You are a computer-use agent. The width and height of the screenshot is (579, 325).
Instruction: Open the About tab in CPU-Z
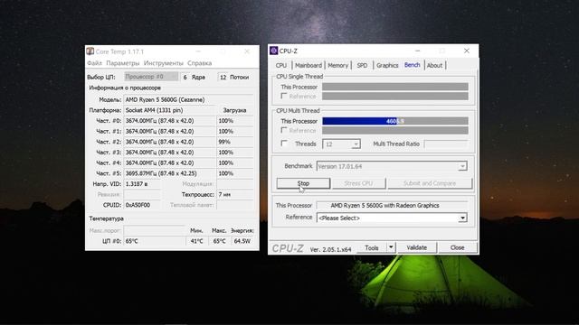pyautogui.click(x=434, y=65)
